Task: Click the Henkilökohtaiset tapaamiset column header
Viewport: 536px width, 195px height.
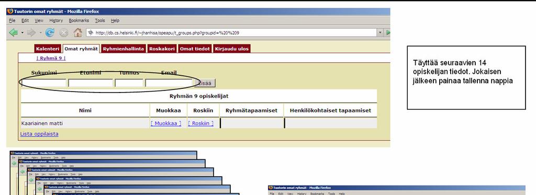Action: tap(330, 110)
